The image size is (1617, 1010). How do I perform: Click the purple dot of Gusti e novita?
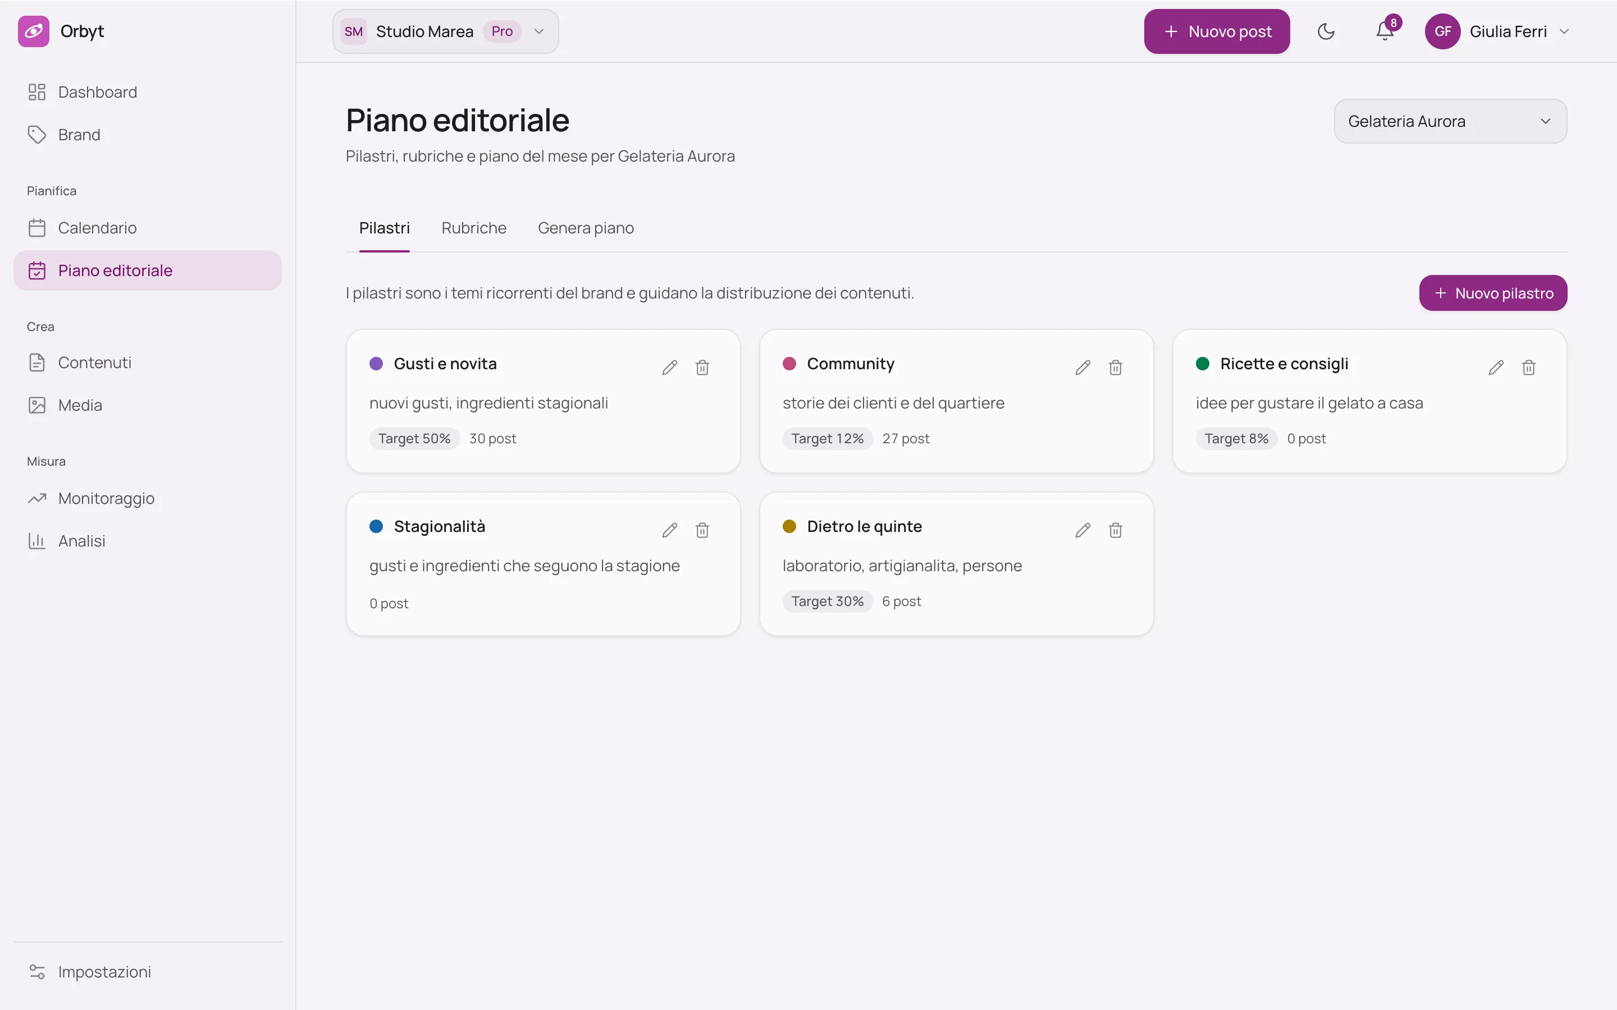[x=376, y=364]
